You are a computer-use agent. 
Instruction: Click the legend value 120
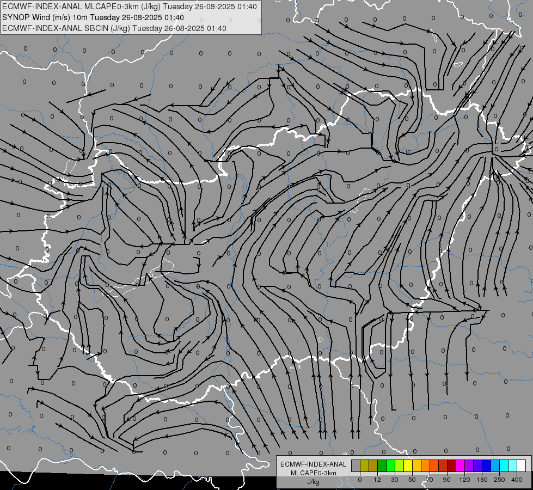[464, 480]
